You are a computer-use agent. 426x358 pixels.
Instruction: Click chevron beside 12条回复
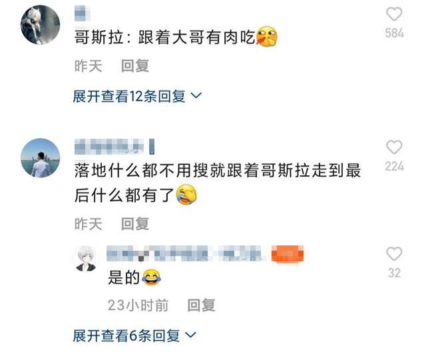(x=196, y=96)
